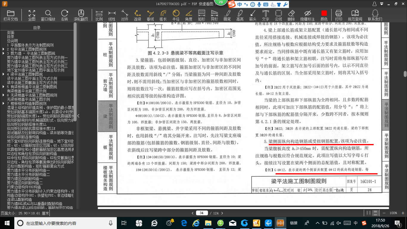Open the Mail app on the taskbar

[x=232, y=223]
